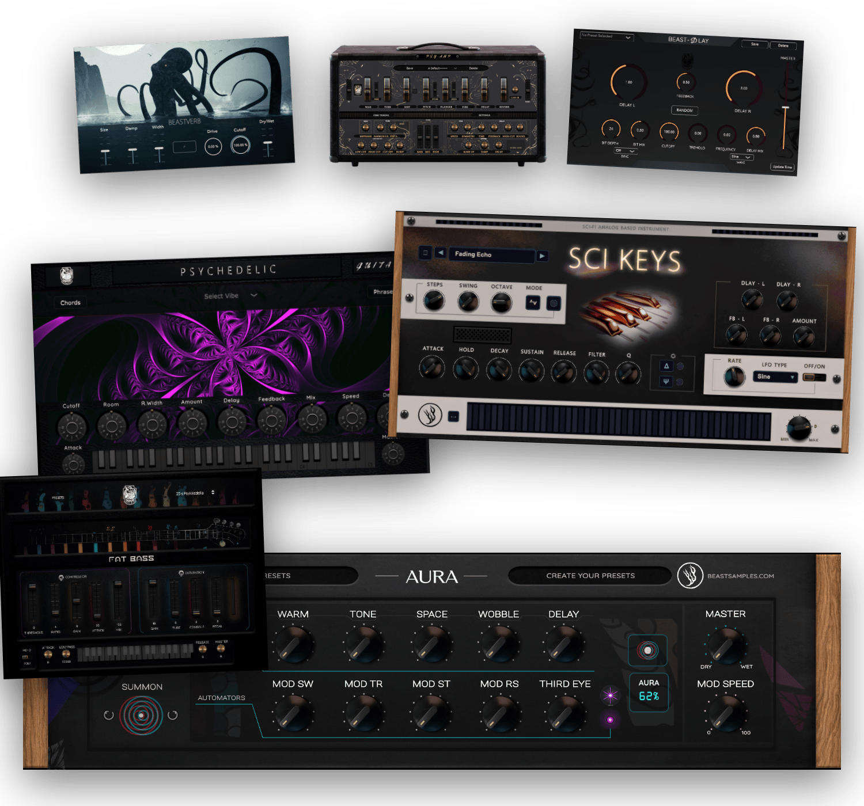Click next preset arrow in Sci Keys

(x=542, y=256)
